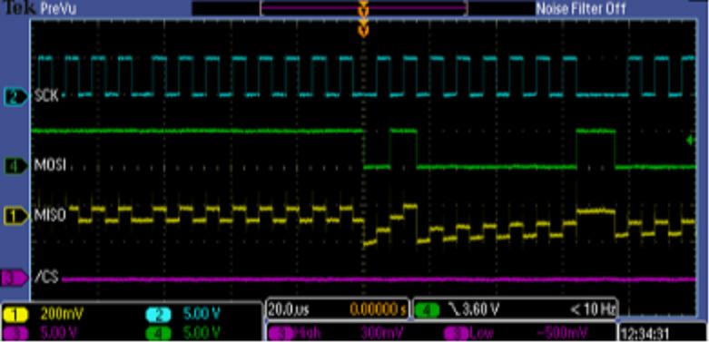This screenshot has height=342, width=709.
Task: Click the magenta 5.00 V channel 3 scale
Action: (60, 334)
